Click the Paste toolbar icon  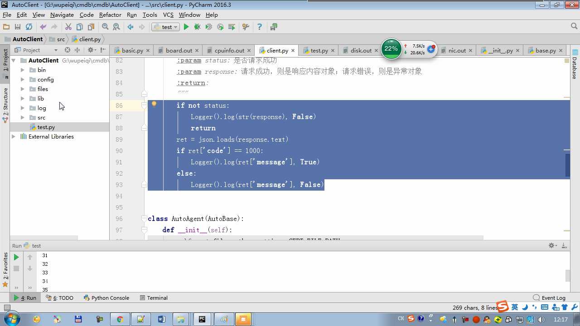[x=91, y=27]
